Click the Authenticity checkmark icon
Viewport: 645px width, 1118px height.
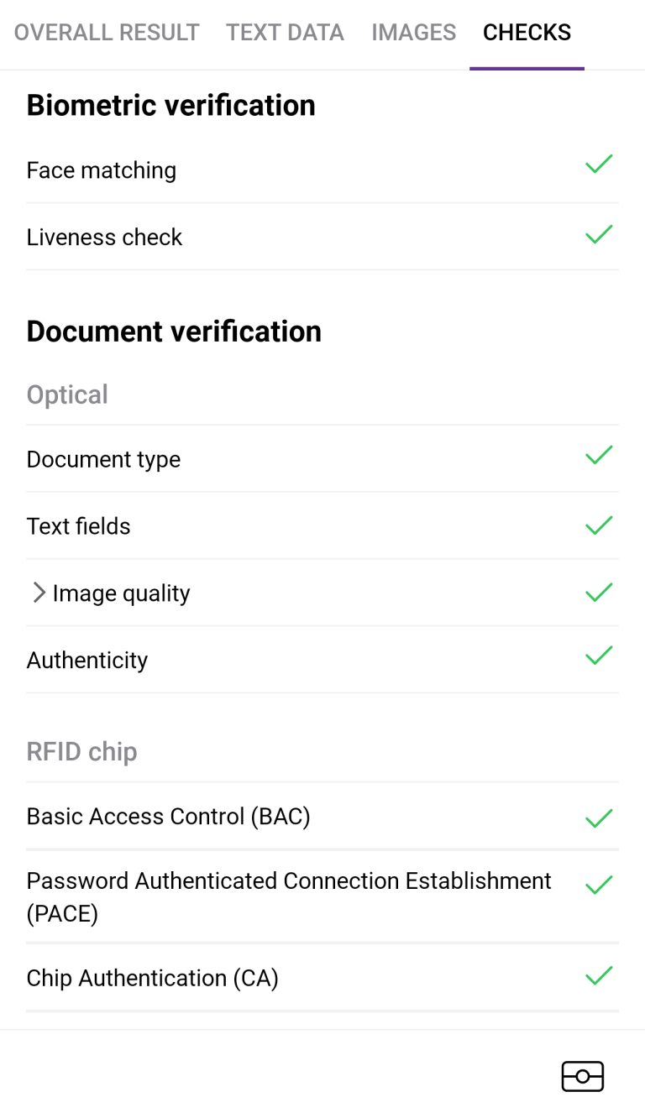(x=599, y=656)
